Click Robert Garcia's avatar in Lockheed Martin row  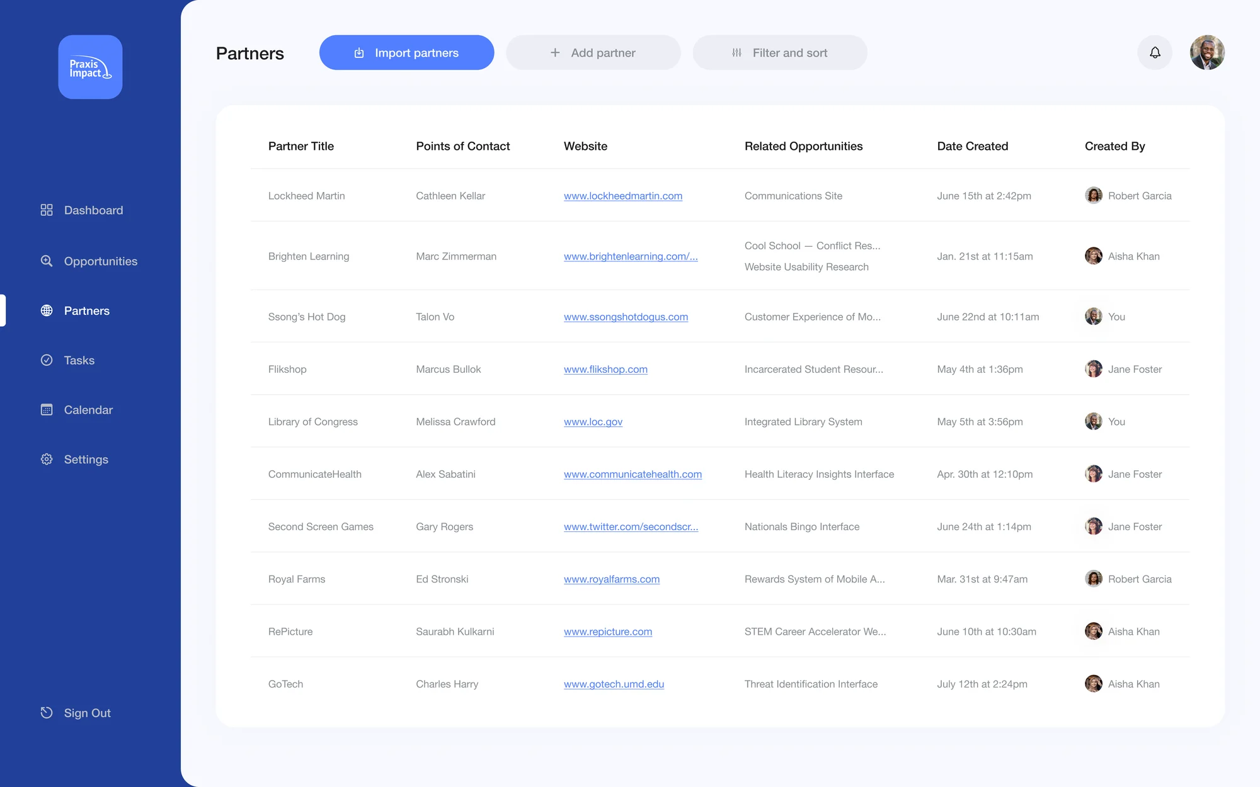click(x=1094, y=195)
